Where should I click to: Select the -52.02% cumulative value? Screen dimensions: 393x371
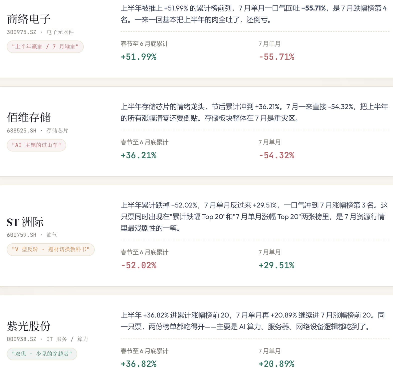tap(139, 265)
